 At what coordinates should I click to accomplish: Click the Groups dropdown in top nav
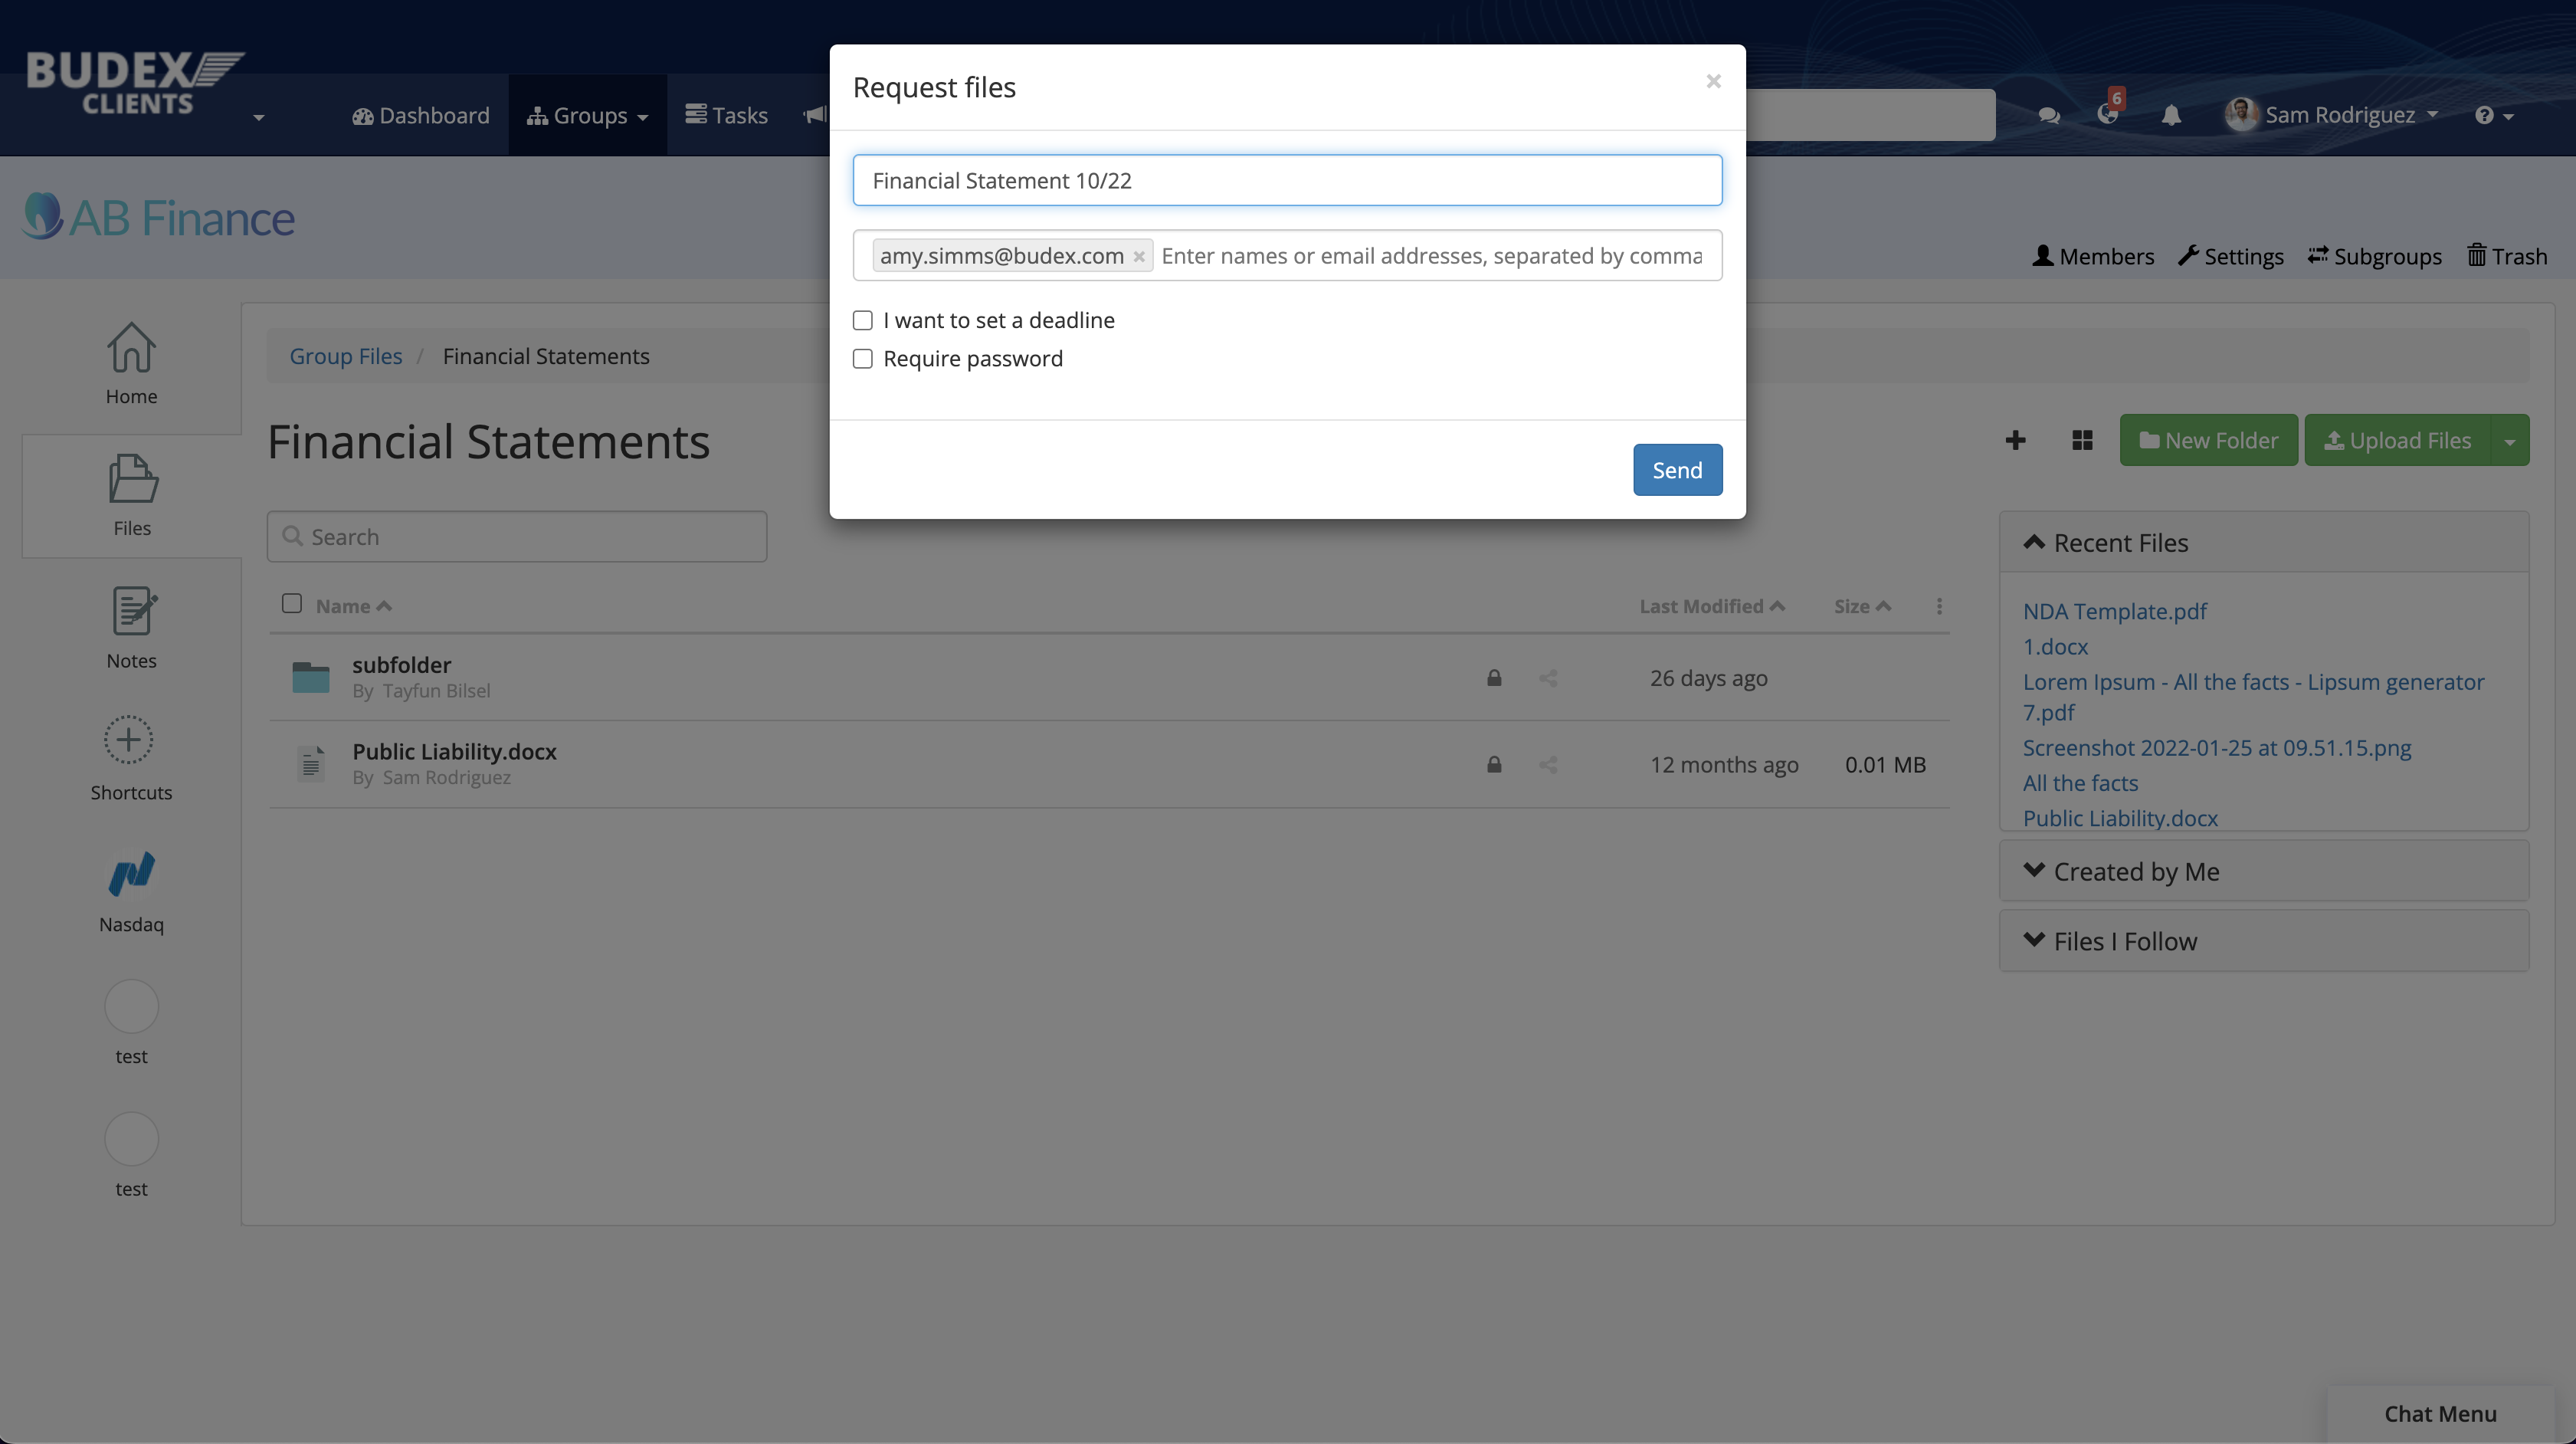coord(585,113)
